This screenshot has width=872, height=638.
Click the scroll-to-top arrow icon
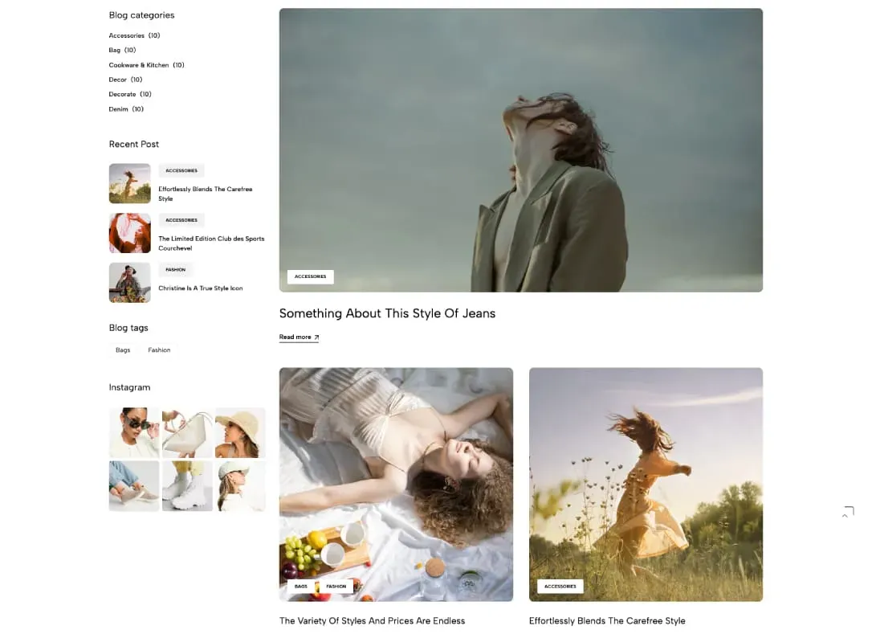click(847, 513)
